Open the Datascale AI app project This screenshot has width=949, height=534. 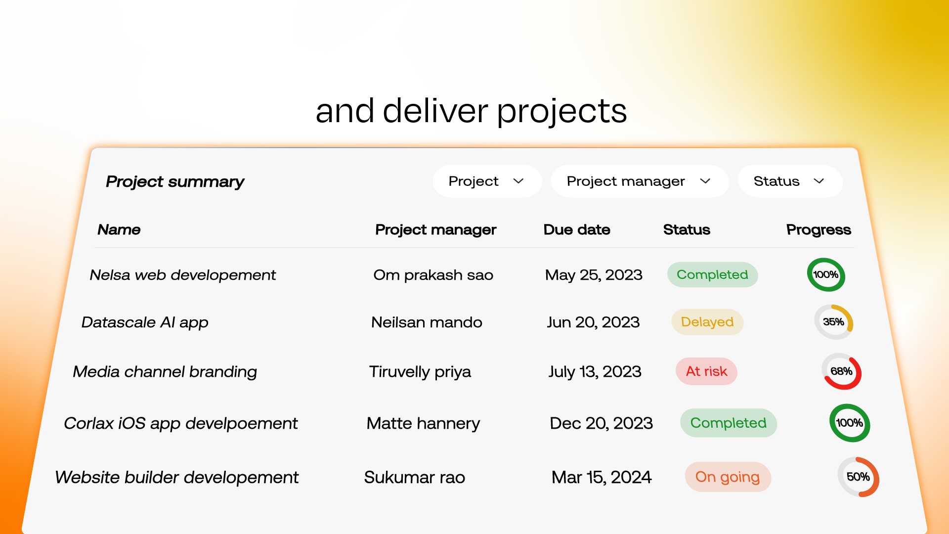(145, 322)
